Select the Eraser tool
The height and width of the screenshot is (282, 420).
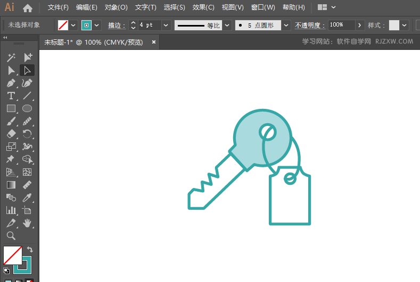point(11,134)
